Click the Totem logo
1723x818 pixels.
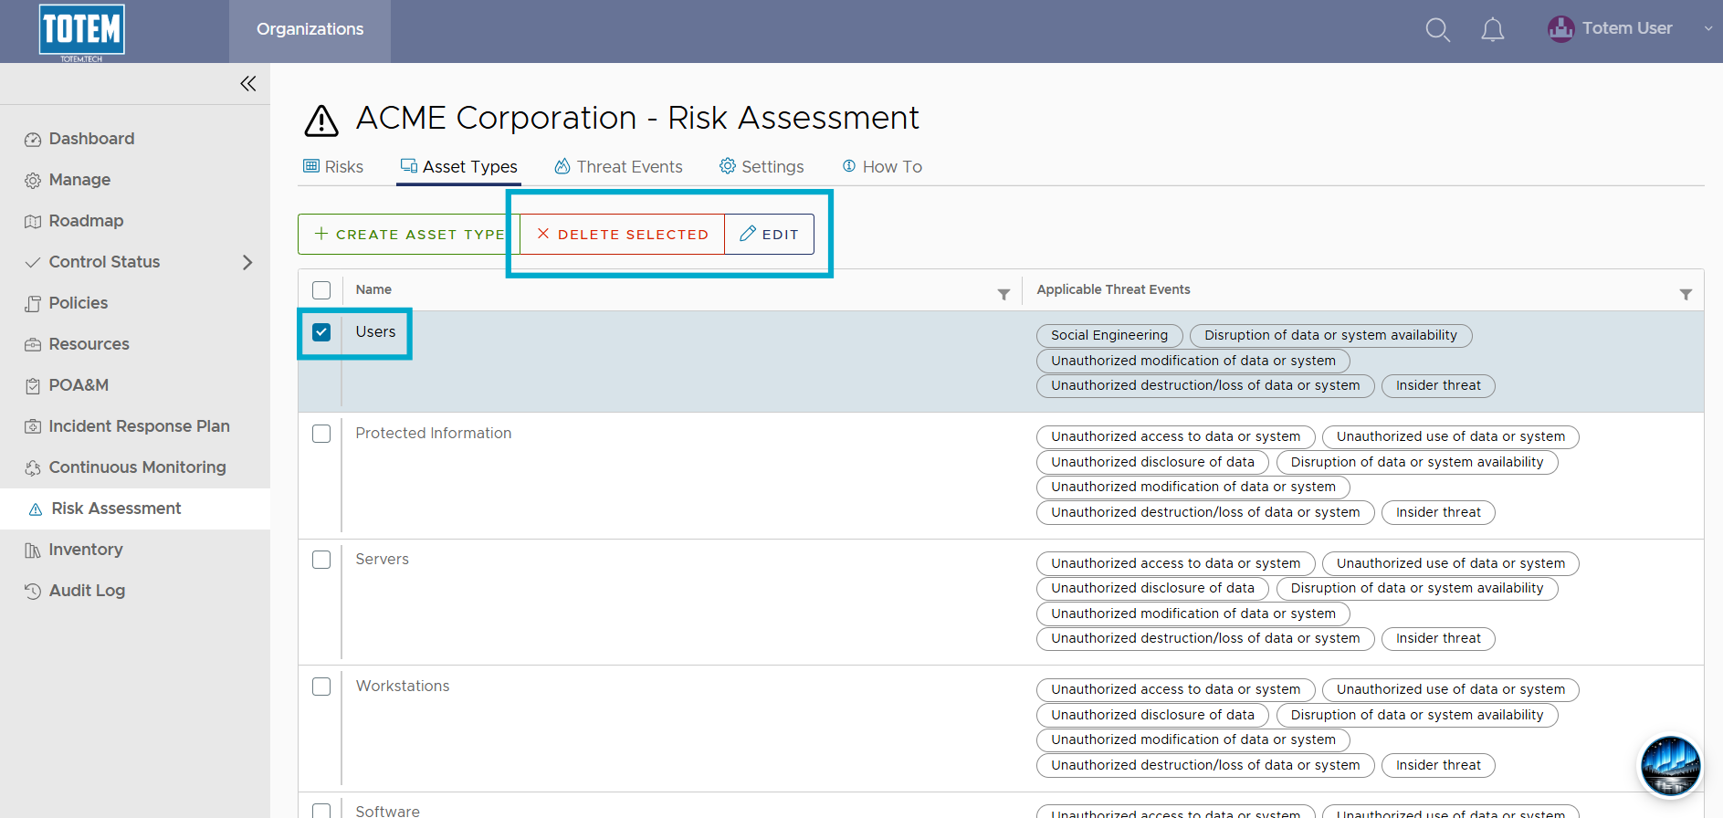pos(81,32)
